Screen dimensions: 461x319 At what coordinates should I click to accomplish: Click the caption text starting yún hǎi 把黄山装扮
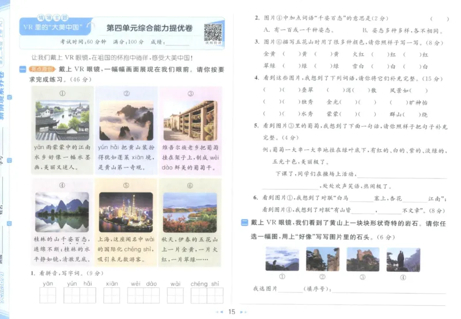[126, 157]
